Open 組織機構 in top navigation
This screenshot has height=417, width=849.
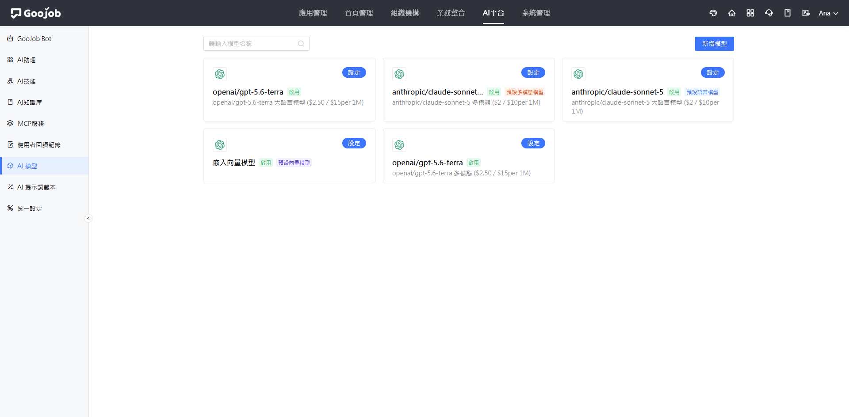point(405,13)
